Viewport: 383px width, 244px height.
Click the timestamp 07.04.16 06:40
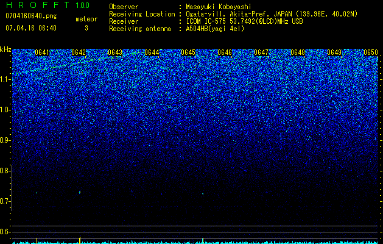tap(31, 28)
